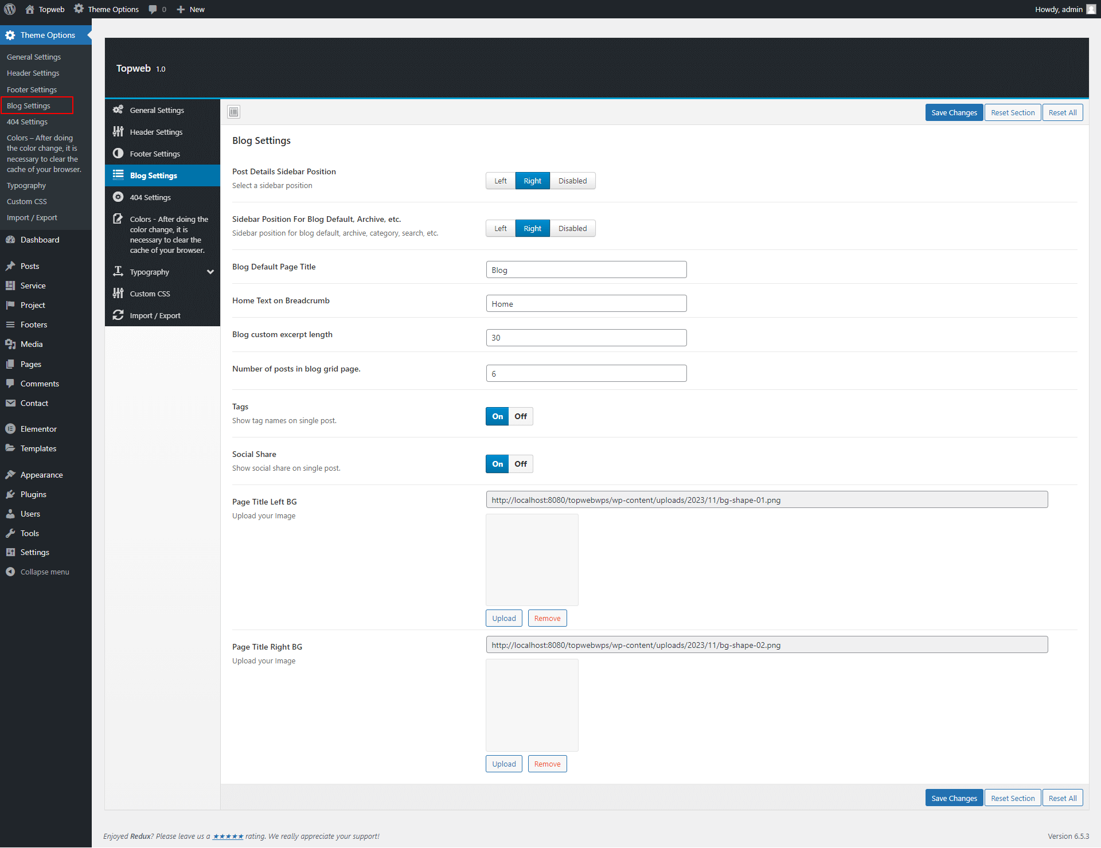Set Post Details Sidebar Position to Disabled
This screenshot has width=1101, height=848.
coord(573,181)
